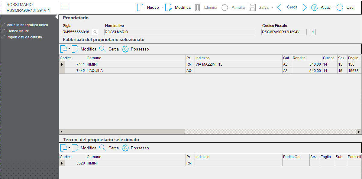Click the L'AQUILA comune cell

(136, 71)
